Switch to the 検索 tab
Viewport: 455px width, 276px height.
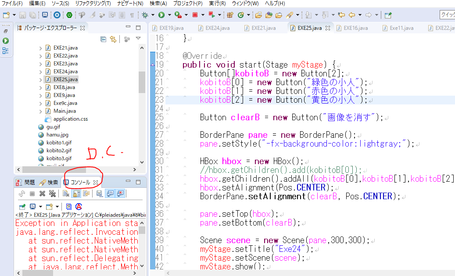click(x=49, y=182)
